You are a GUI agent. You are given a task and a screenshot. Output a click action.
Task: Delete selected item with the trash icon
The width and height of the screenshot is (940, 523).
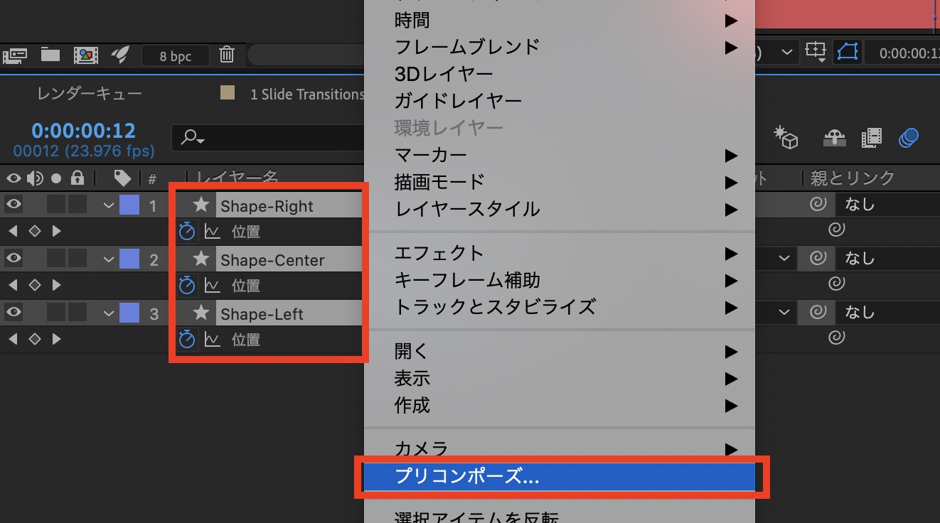coord(226,55)
